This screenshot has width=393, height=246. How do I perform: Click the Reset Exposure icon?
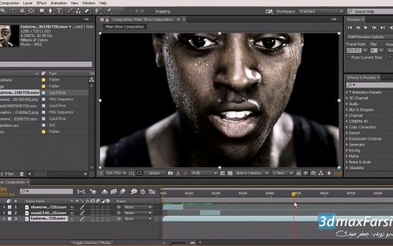click(329, 173)
